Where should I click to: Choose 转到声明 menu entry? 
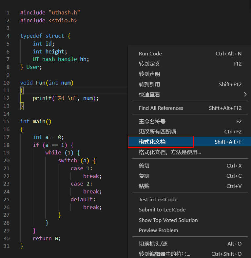[190, 74]
